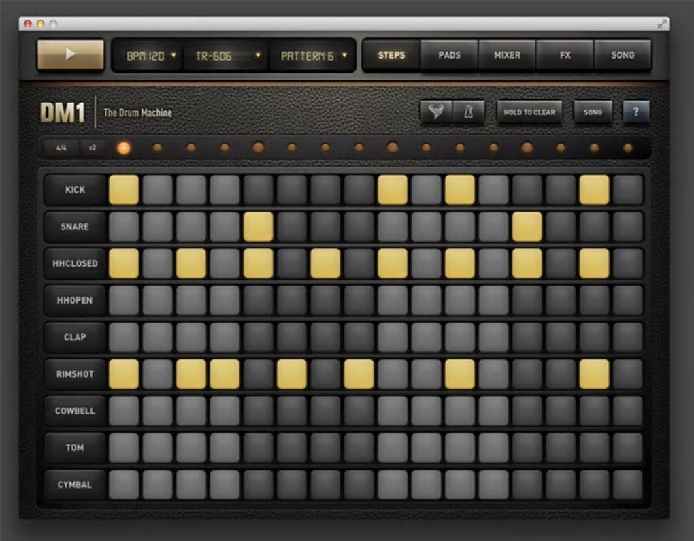This screenshot has width=694, height=541.
Task: Disable the Rimshot row's sixth step
Action: (x=292, y=374)
